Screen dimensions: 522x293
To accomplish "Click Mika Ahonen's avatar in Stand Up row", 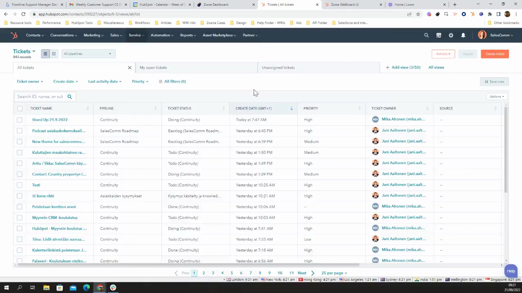I will 375,120.
